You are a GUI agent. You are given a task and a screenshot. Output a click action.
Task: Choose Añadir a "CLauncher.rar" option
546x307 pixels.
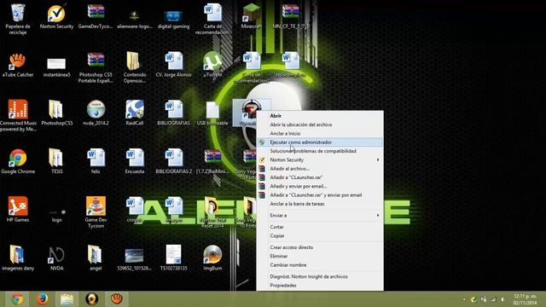320,177
